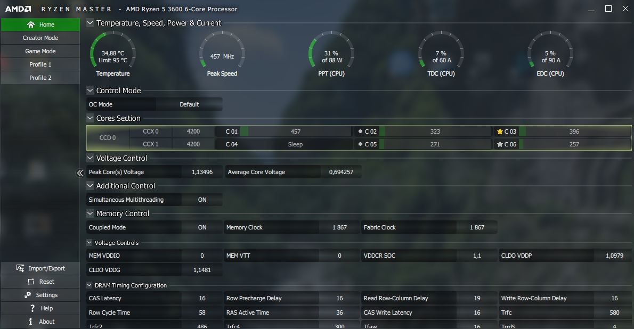Select core C 05 speed bar showing 271
The image size is (634, 329).
tap(435, 144)
